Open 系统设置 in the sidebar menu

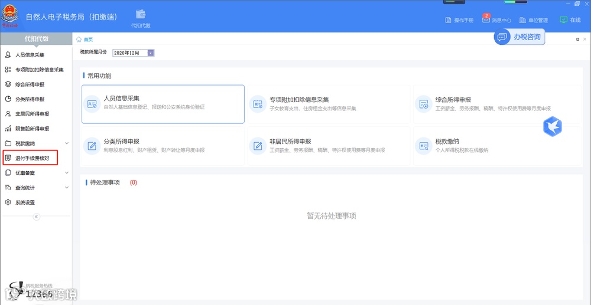[x=25, y=203]
